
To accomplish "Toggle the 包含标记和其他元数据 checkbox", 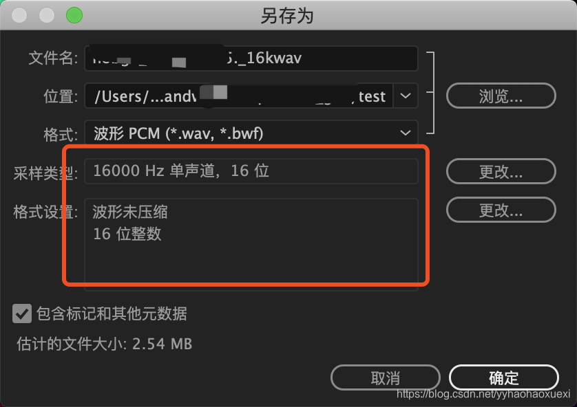I will (22, 313).
